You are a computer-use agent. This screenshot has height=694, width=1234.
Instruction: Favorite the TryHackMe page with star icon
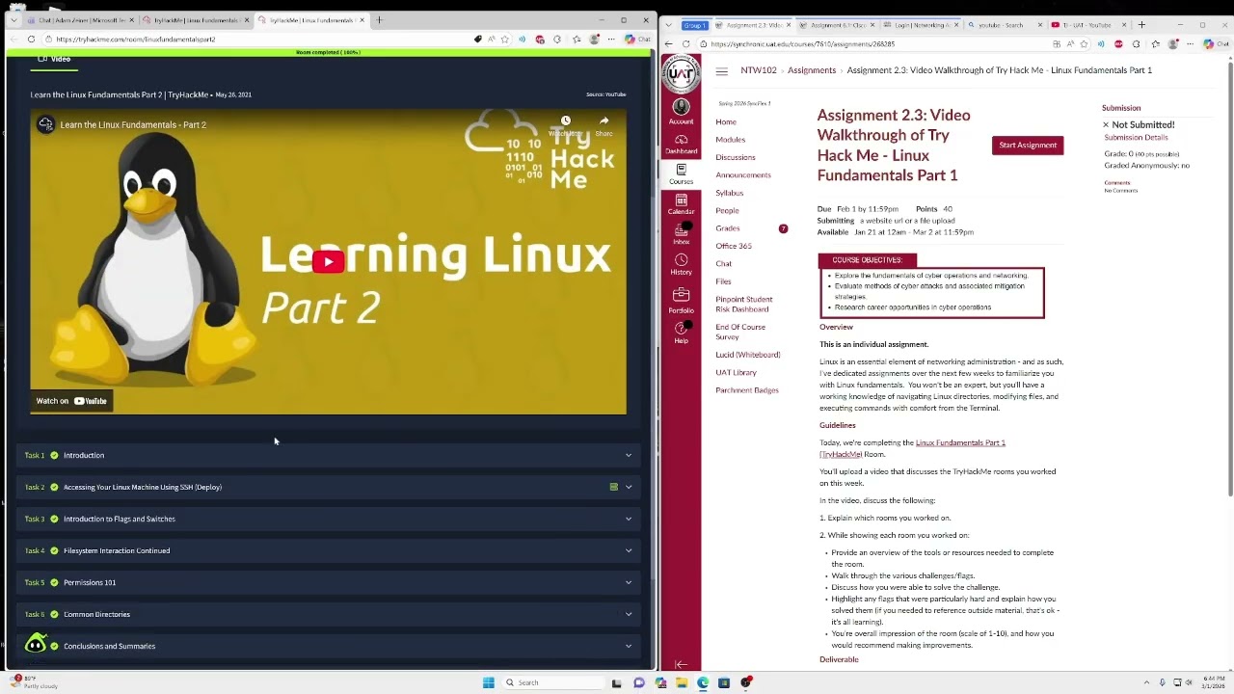[505, 40]
